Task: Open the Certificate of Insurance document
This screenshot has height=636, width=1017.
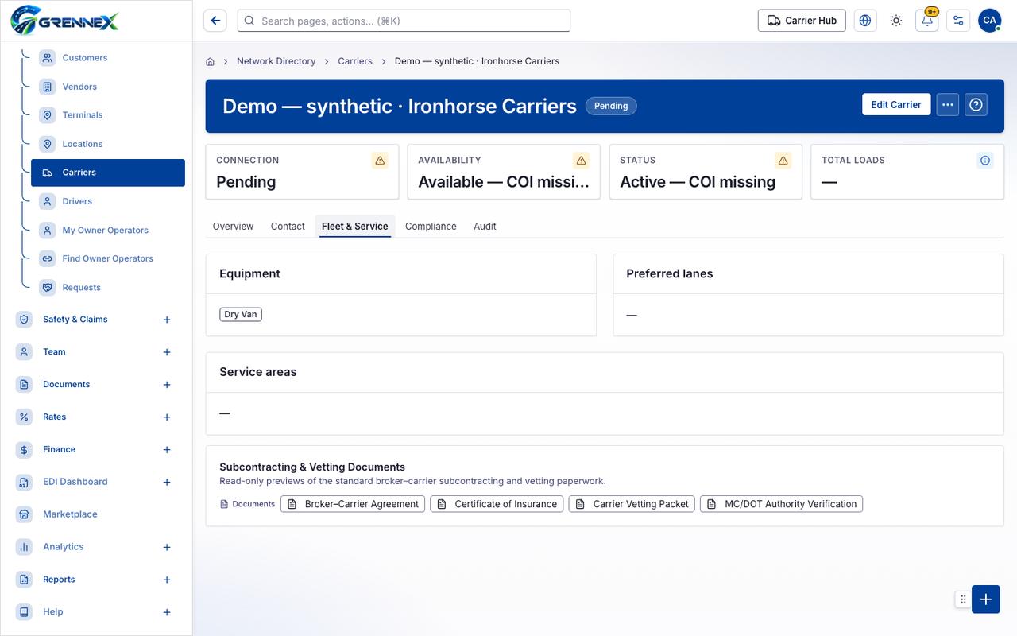Action: coord(497,504)
